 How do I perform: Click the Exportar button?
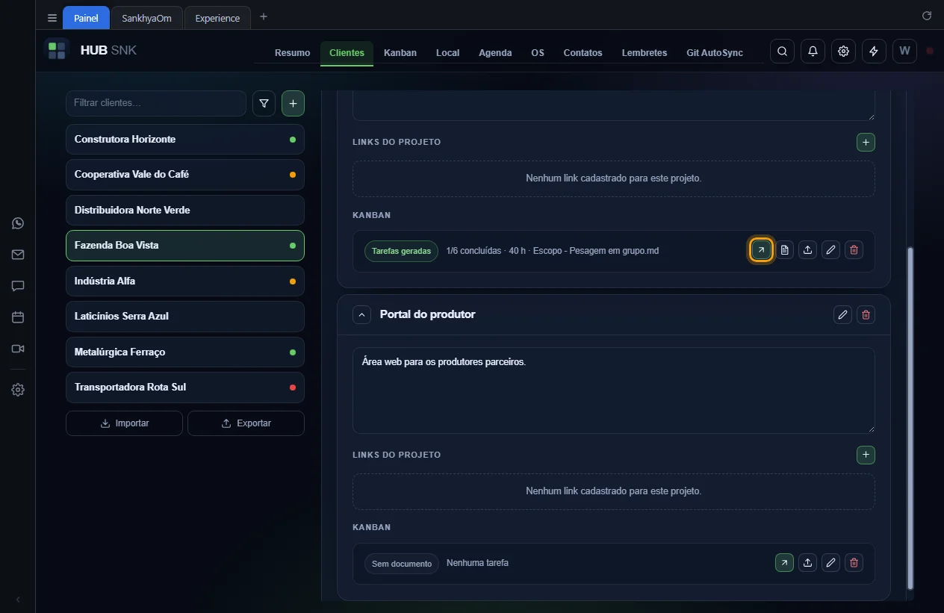246,423
